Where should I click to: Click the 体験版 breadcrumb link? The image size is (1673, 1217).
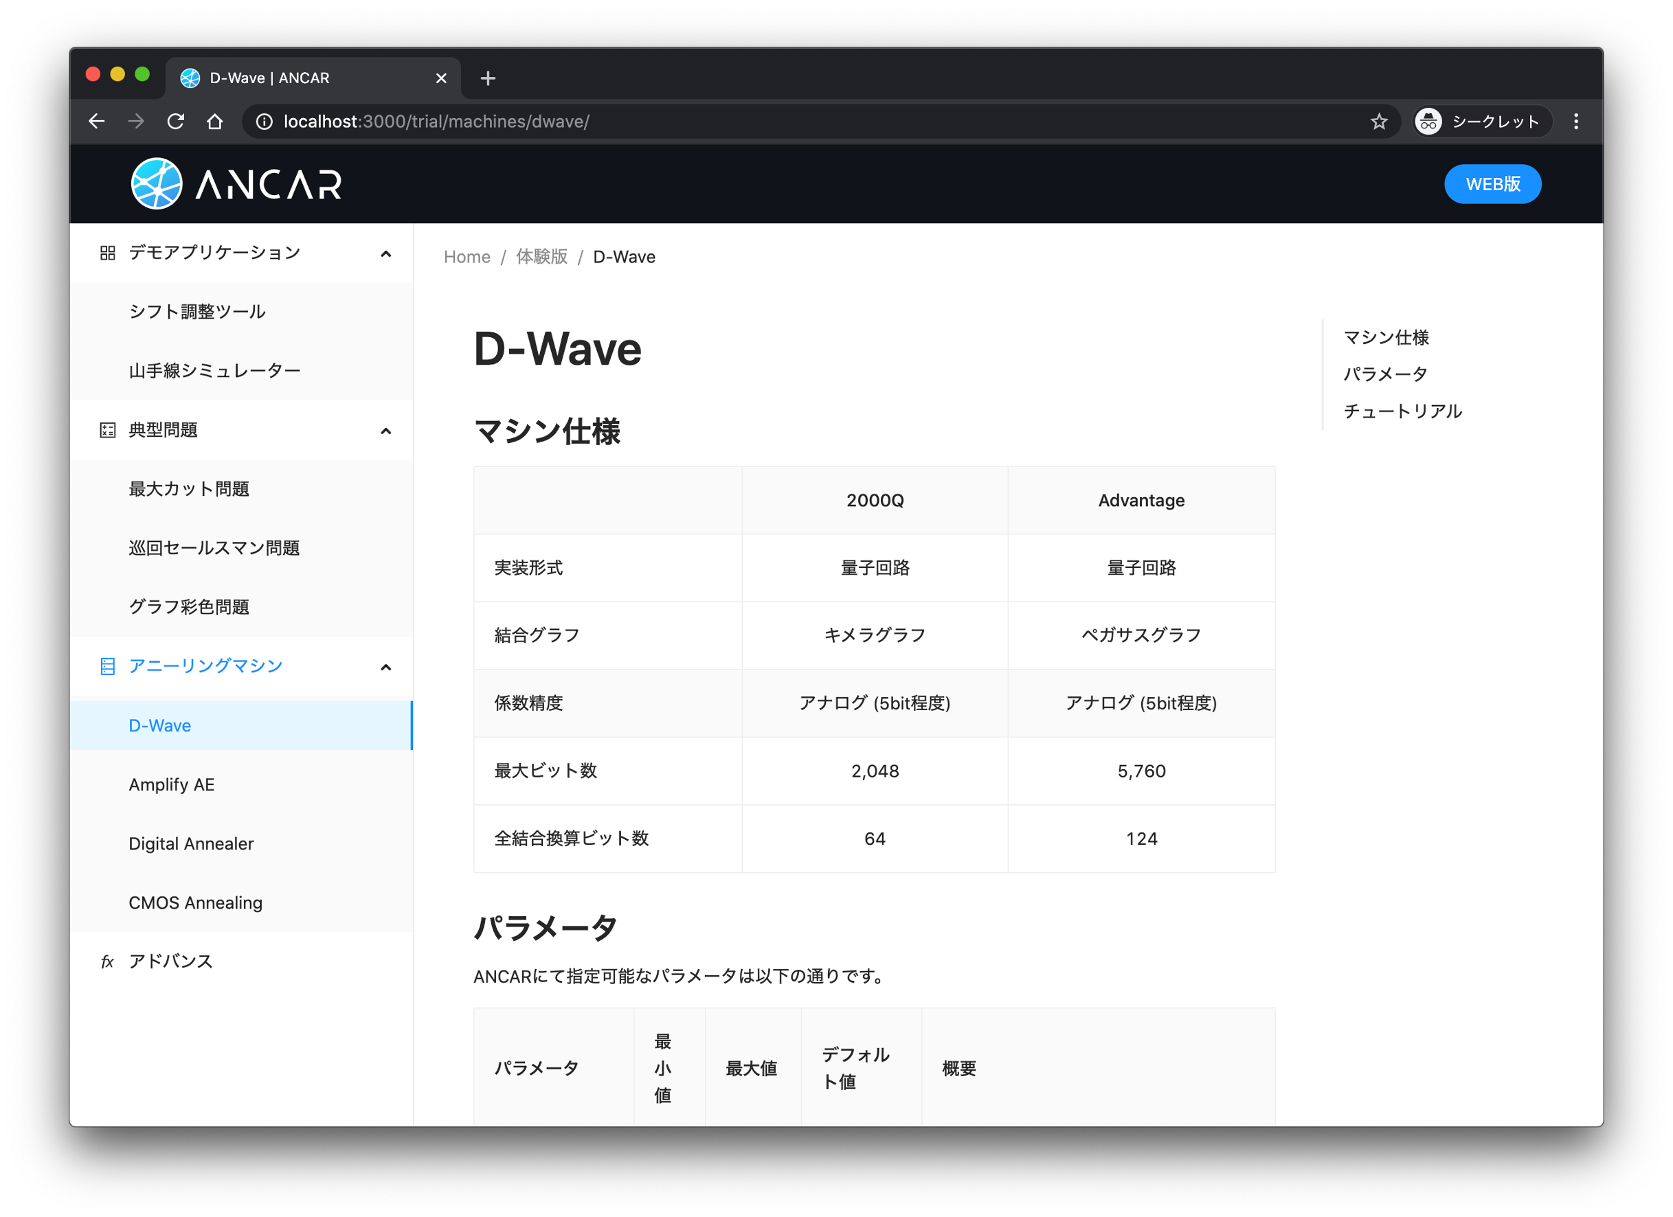(541, 257)
